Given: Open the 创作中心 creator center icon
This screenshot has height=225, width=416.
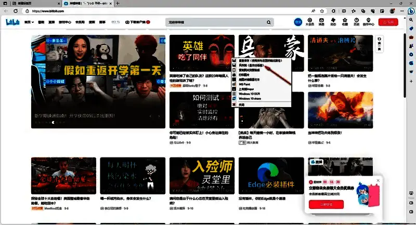Looking at the screenshot, I should (x=368, y=22).
